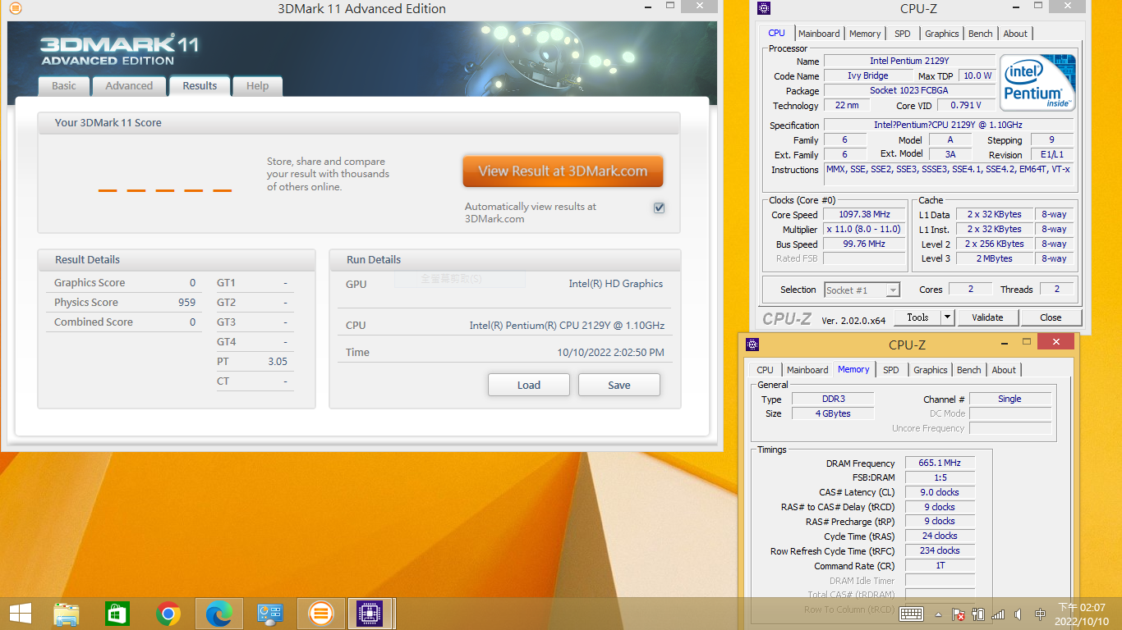The image size is (1122, 630).
Task: Select the Results tab in 3DMark
Action: coord(200,85)
